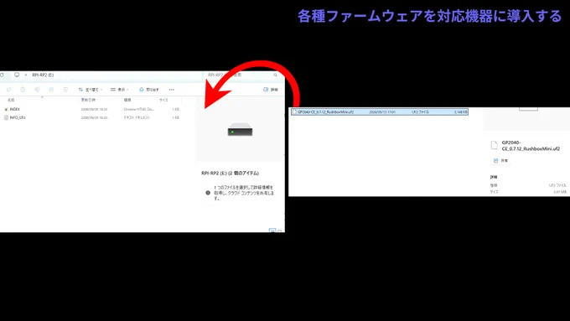Click the refresh icon in the address bar
The image size is (570, 321).
click(2, 75)
